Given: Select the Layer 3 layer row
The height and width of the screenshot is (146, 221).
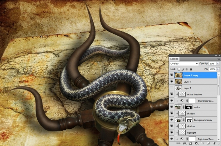Looking at the screenshot, I should [x=196, y=88].
